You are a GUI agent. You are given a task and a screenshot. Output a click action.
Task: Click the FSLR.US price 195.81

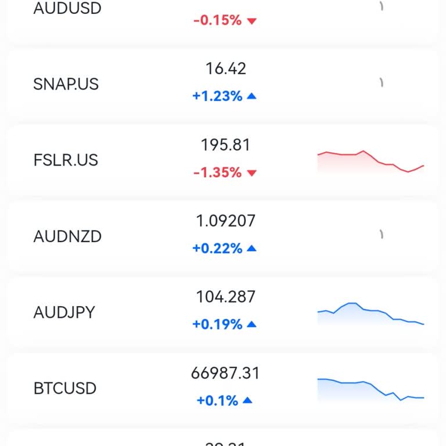[225, 145]
